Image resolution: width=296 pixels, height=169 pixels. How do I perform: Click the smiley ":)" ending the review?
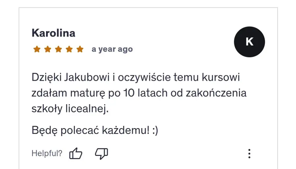point(155,130)
